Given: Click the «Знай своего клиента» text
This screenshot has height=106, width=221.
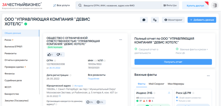Looking at the screenshot, I should [x=190, y=98].
